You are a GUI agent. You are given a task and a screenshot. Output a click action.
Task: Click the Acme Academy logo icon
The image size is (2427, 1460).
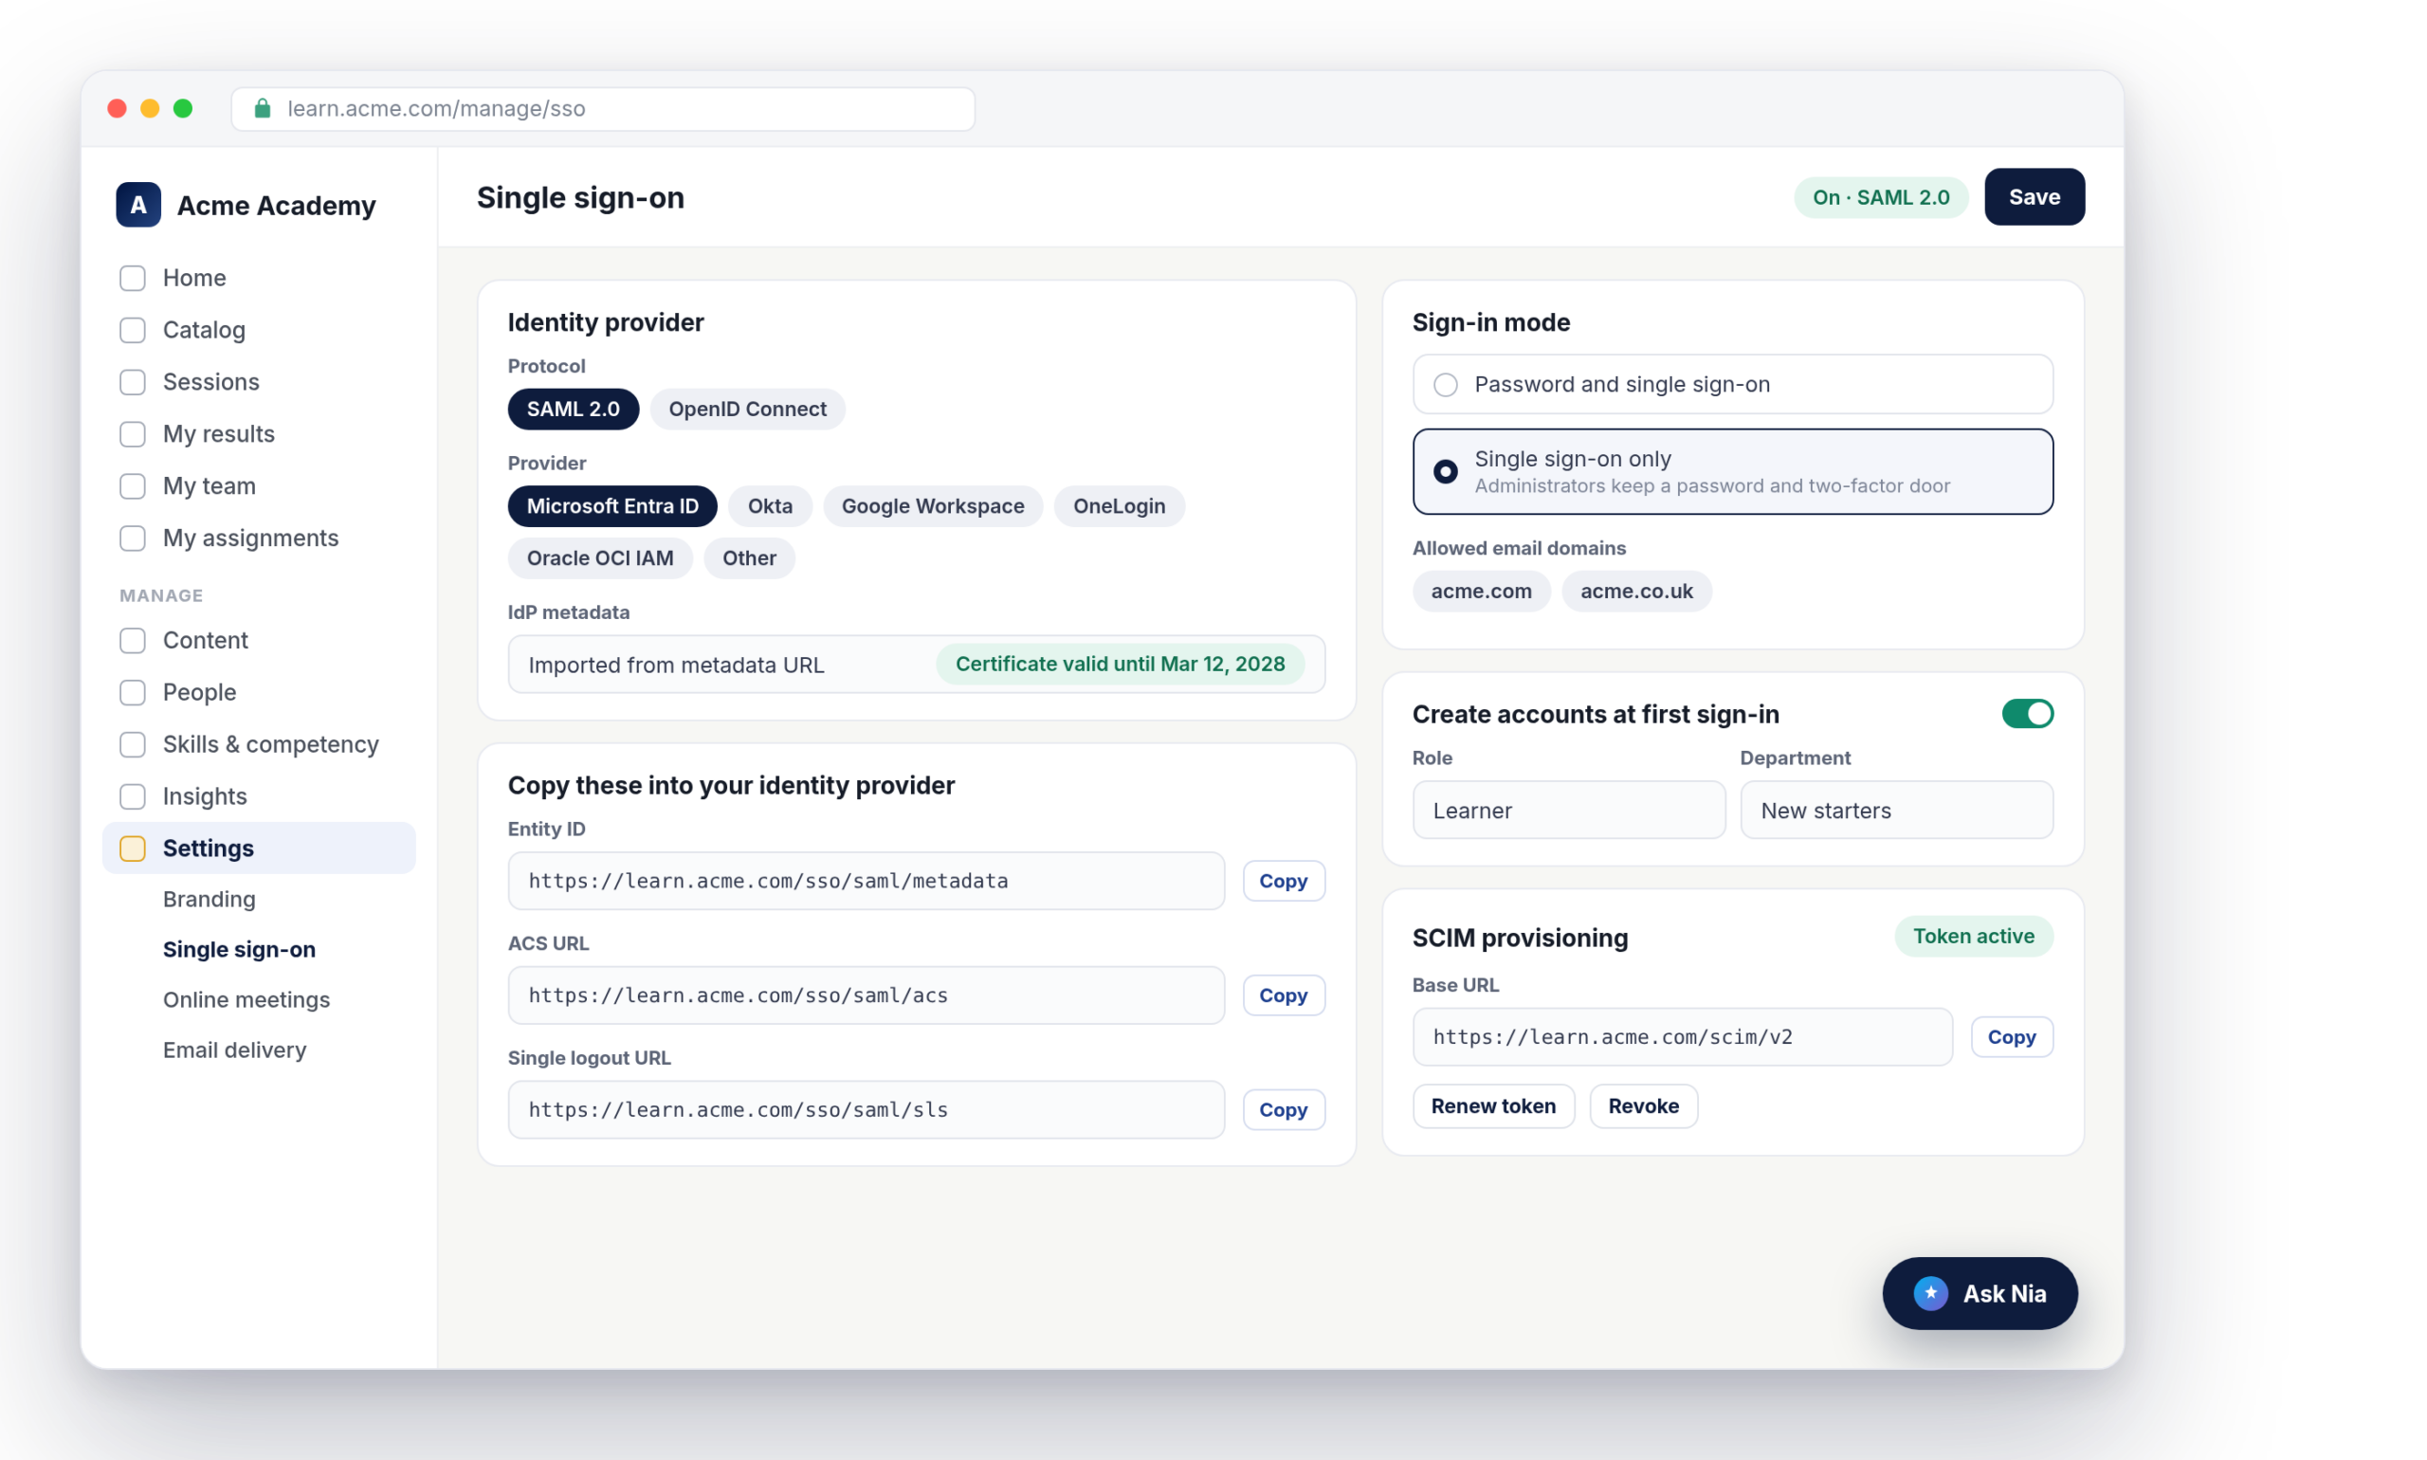[x=137, y=205]
